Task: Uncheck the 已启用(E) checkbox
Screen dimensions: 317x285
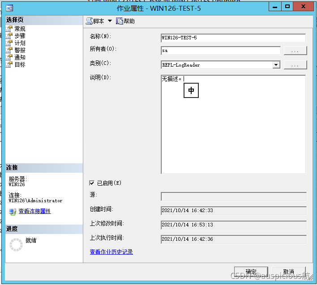Action: [x=92, y=183]
